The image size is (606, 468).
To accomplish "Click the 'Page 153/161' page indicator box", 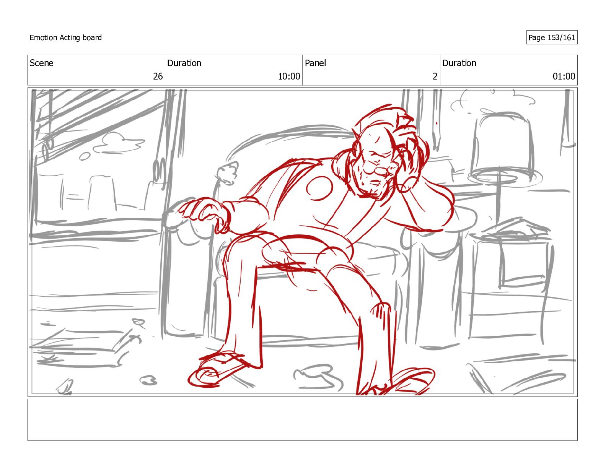I will pos(552,37).
